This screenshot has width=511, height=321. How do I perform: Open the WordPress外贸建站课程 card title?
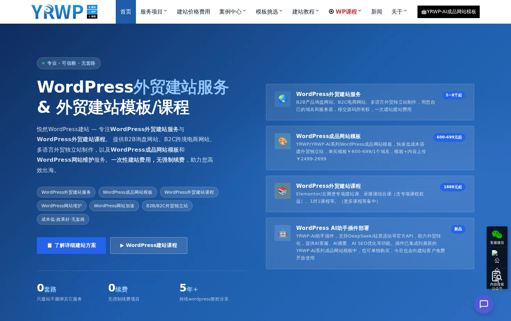click(x=328, y=186)
